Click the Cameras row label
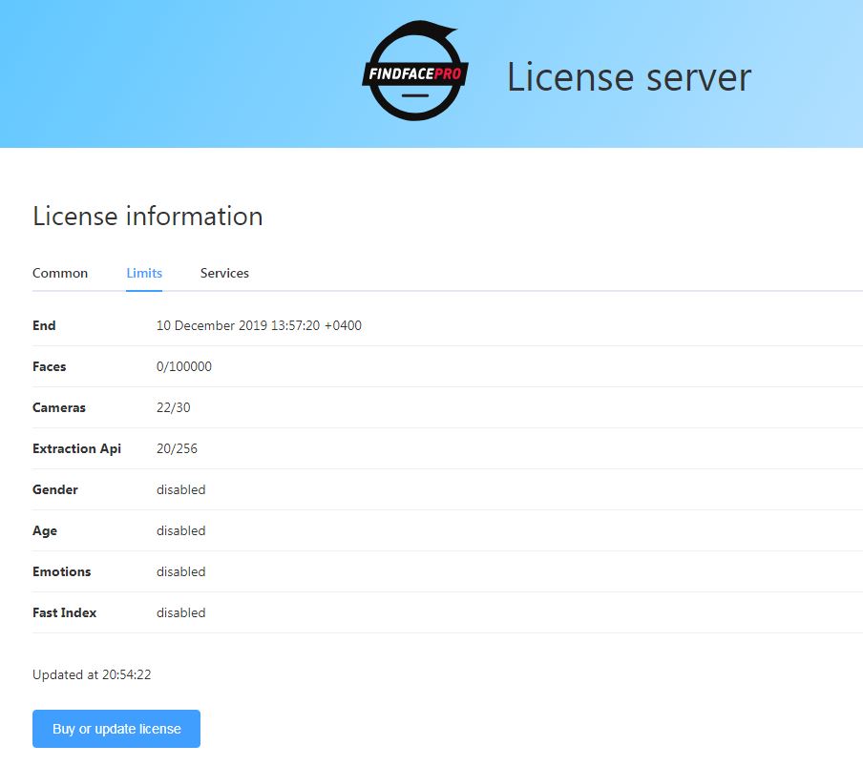Screen dimensions: 863x766 [59, 407]
